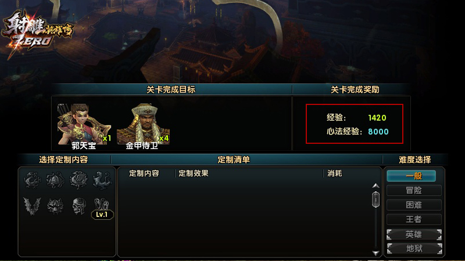
Task: Click the 定制效果 column header
Action: click(194, 173)
